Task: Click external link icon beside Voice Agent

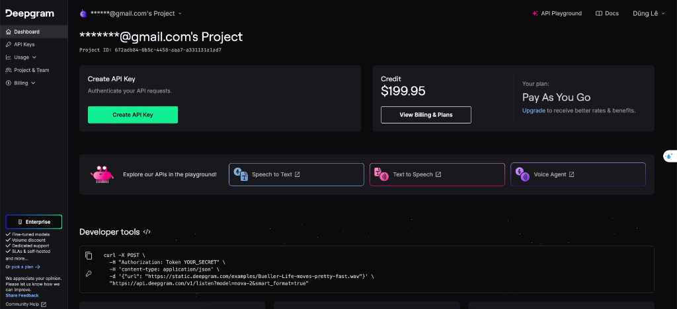Action: coord(572,174)
